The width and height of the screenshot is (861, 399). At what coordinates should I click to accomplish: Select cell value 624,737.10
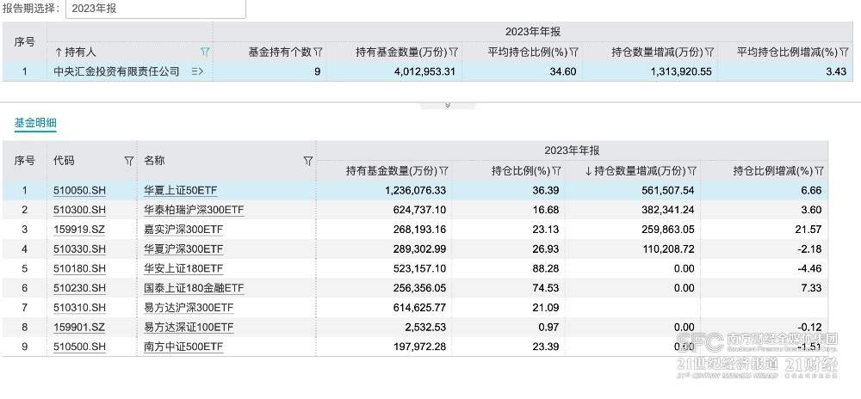pyautogui.click(x=418, y=210)
